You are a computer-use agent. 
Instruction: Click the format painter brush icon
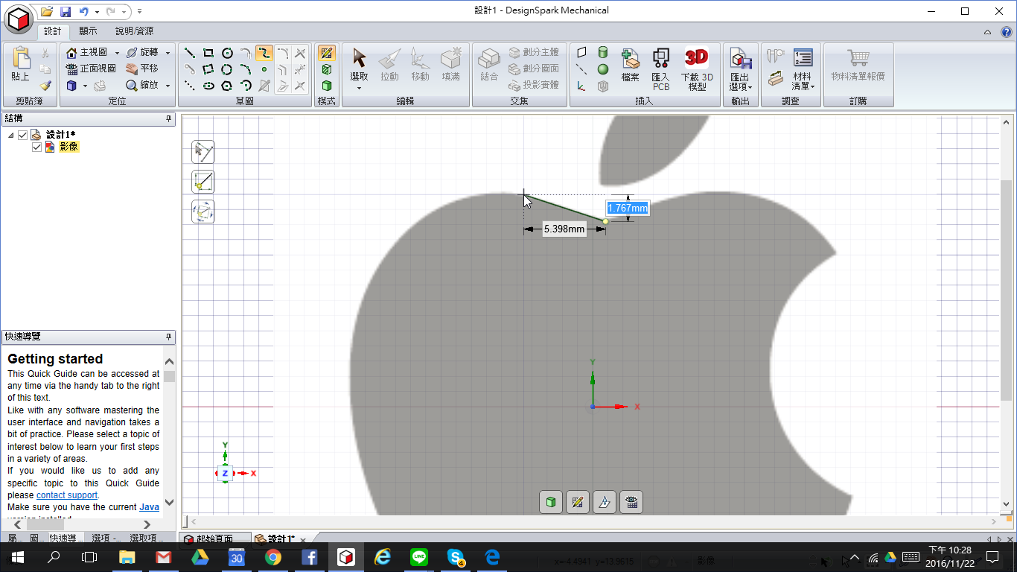(45, 86)
